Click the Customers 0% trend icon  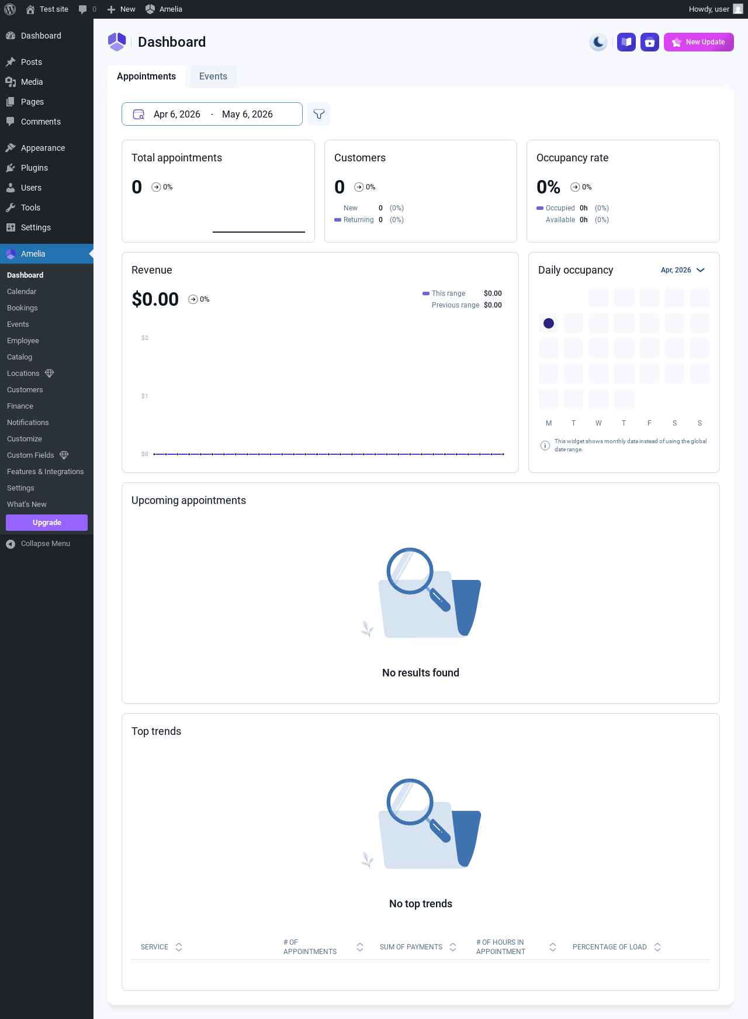tap(359, 187)
